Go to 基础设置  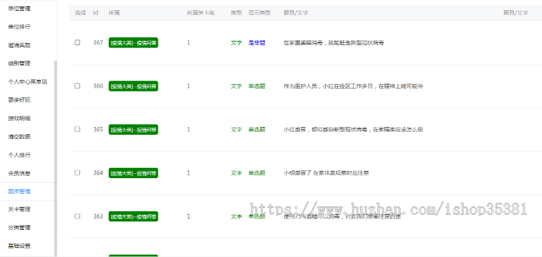pyautogui.click(x=19, y=246)
